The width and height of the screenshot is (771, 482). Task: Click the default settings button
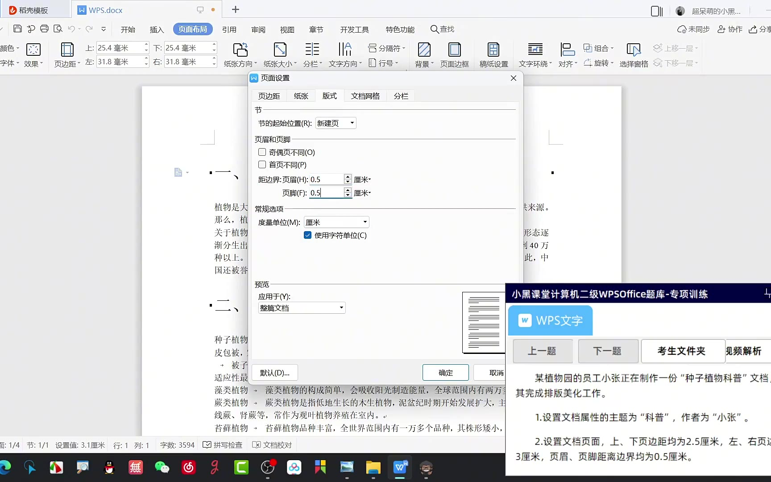[x=274, y=373]
